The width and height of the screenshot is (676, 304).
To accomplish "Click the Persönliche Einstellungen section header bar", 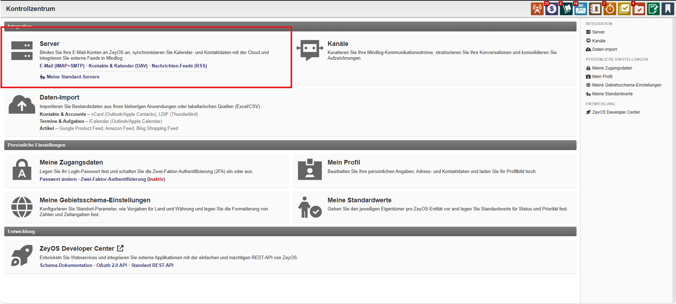I will coord(290,145).
